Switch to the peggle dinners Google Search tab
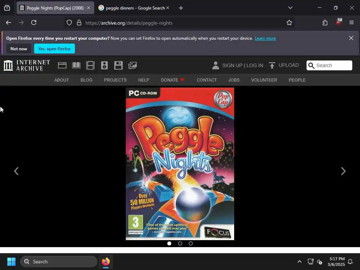The image size is (360, 270). tap(134, 8)
